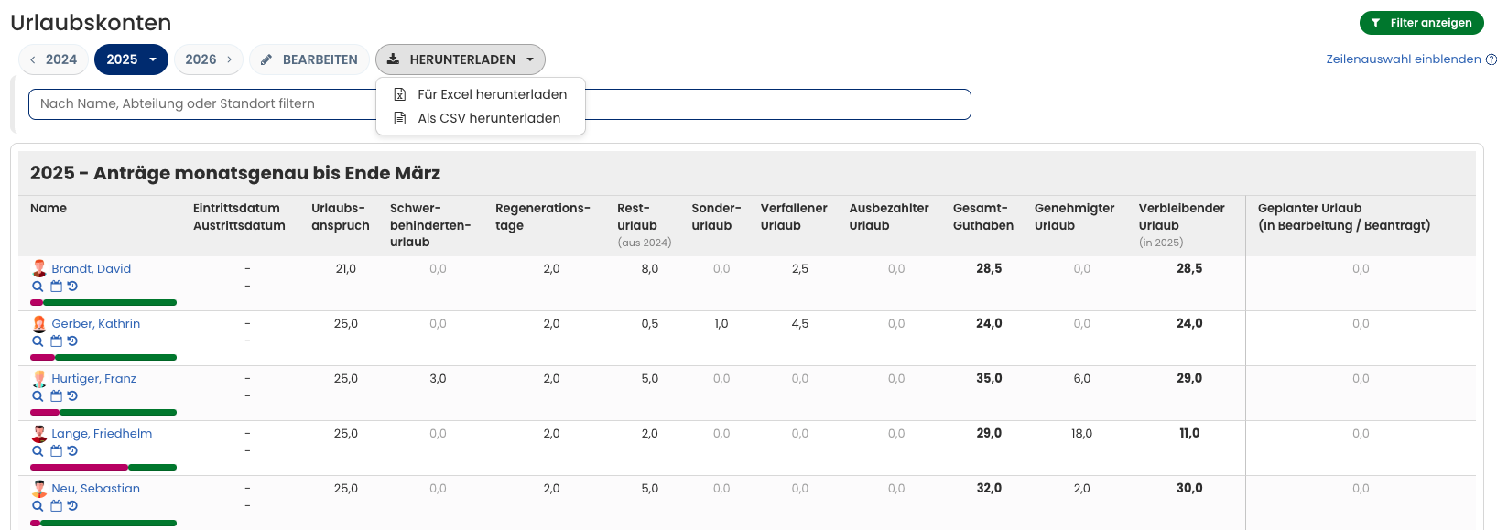Go to next year 2026
This screenshot has height=530, width=1497.
tap(209, 59)
